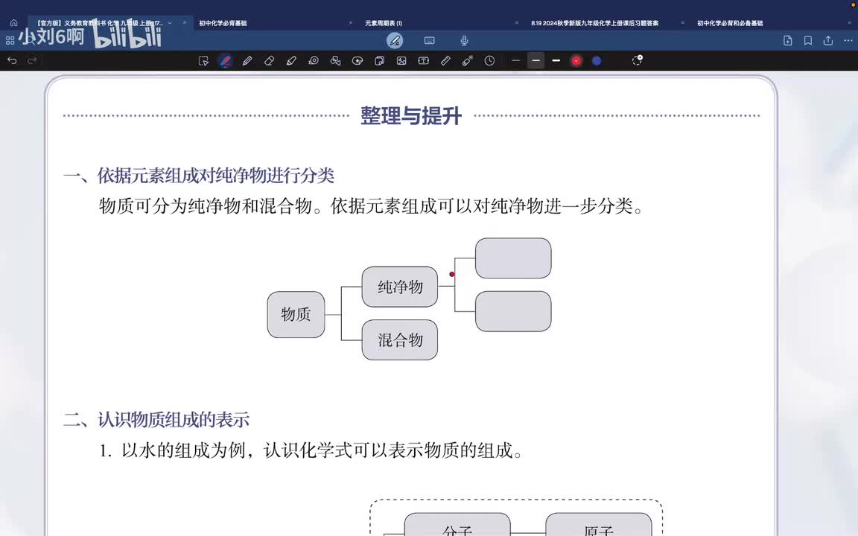This screenshot has height=536, width=858.
Task: Switch to 元素周期表 (1) tab
Action: pos(384,23)
